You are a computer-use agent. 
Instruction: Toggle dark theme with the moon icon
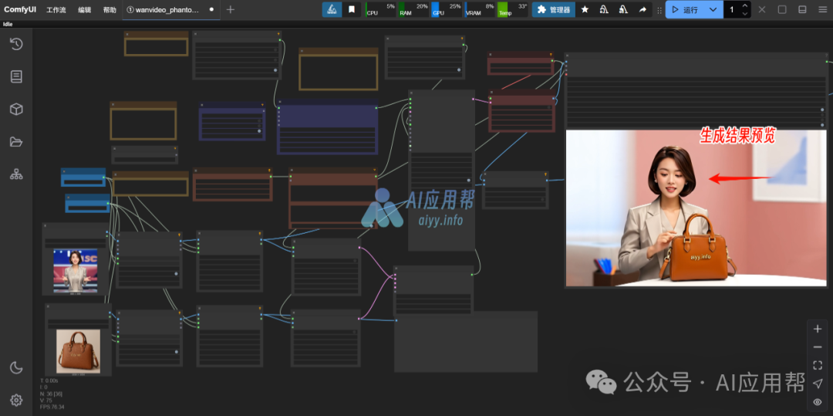16,367
